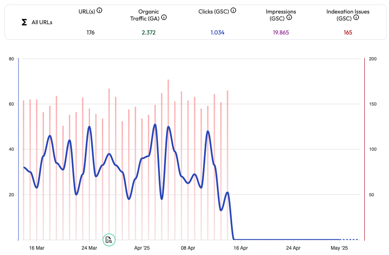
Task: Click the sigma icon beside All URLs
Action: click(24, 22)
